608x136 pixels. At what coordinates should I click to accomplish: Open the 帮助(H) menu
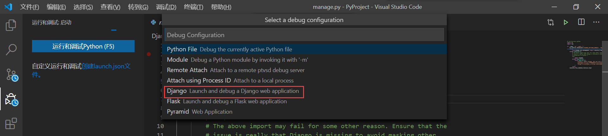pyautogui.click(x=221, y=7)
